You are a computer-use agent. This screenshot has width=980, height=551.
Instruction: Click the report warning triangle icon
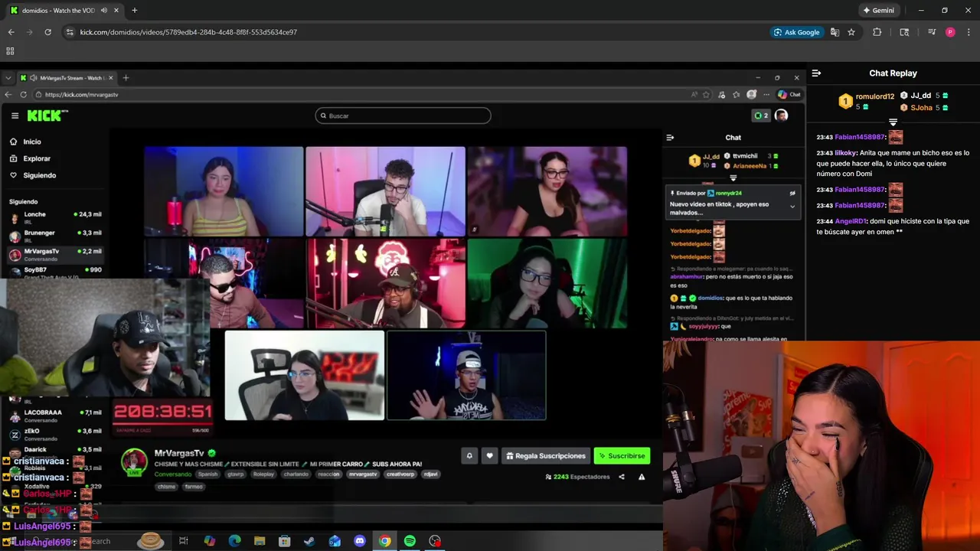(642, 477)
